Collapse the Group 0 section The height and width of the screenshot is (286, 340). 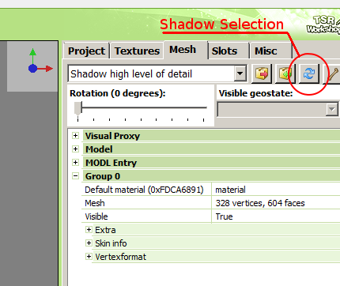[75, 175]
